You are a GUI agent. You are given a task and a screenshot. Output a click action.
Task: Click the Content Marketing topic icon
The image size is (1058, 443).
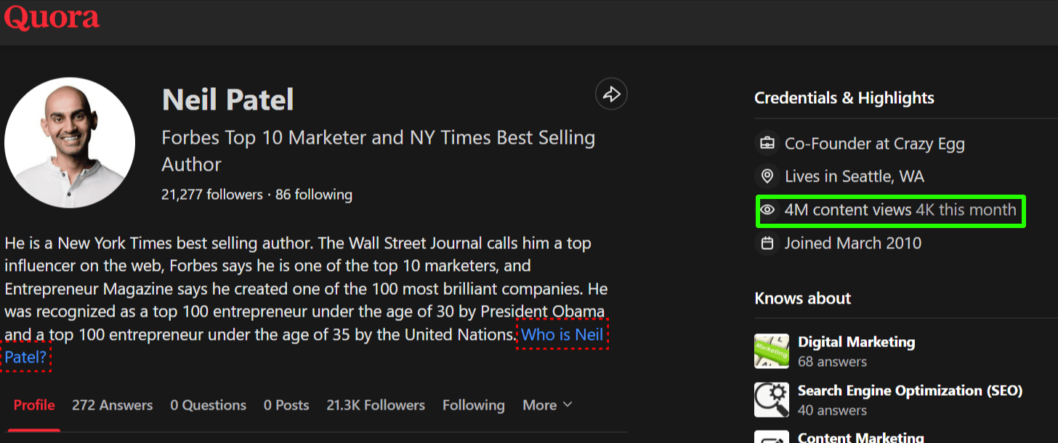771,439
